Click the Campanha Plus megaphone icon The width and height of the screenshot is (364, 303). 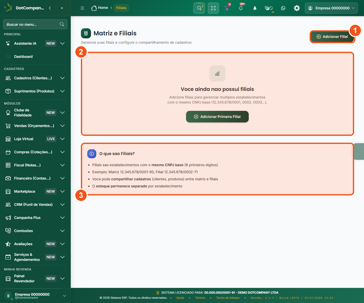point(8,218)
